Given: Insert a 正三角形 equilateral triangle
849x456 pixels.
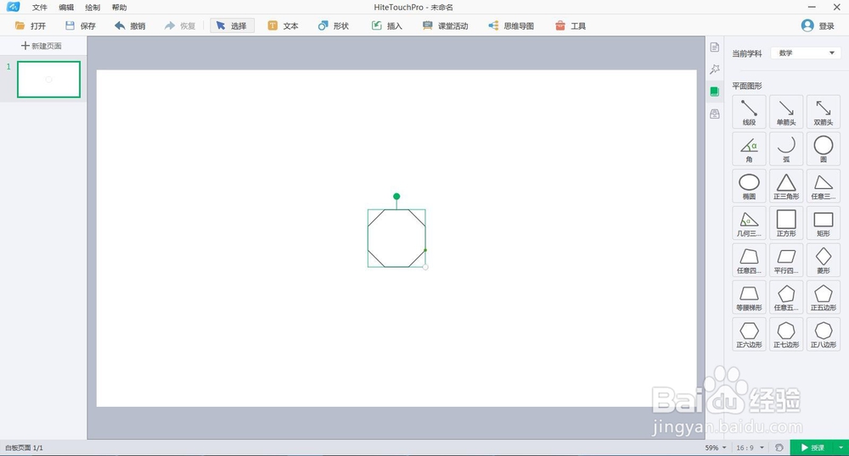Looking at the screenshot, I should coord(786,186).
